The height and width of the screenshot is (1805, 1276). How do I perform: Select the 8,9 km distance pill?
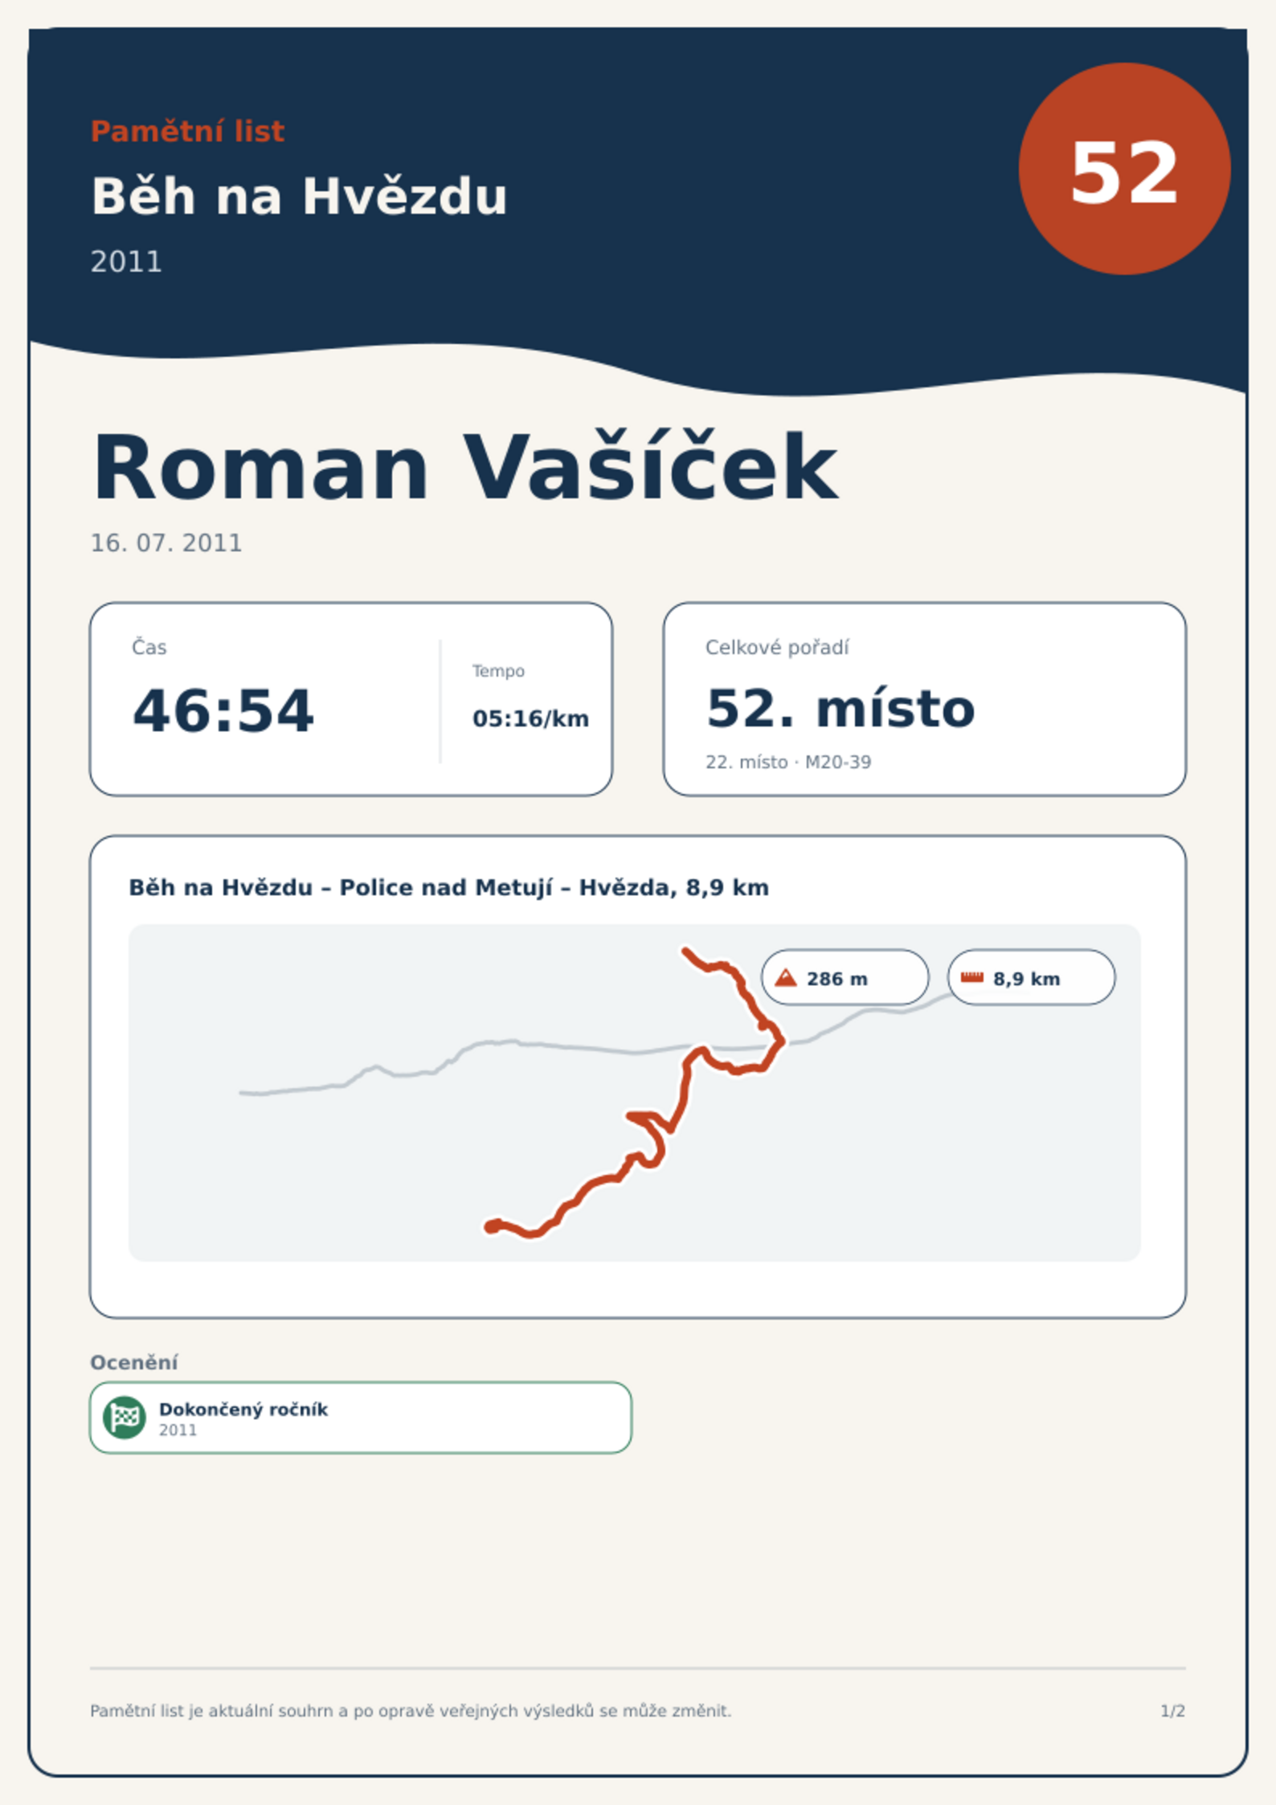(x=1031, y=977)
